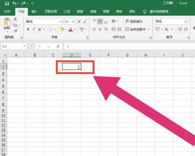Switch to the 公式 ribbon tab
Image resolution: width=195 pixels, height=156 pixels.
(x=67, y=12)
